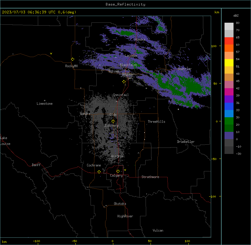Click the ThreeHills label
Viewport: 251px width, 245px height.
[156, 122]
